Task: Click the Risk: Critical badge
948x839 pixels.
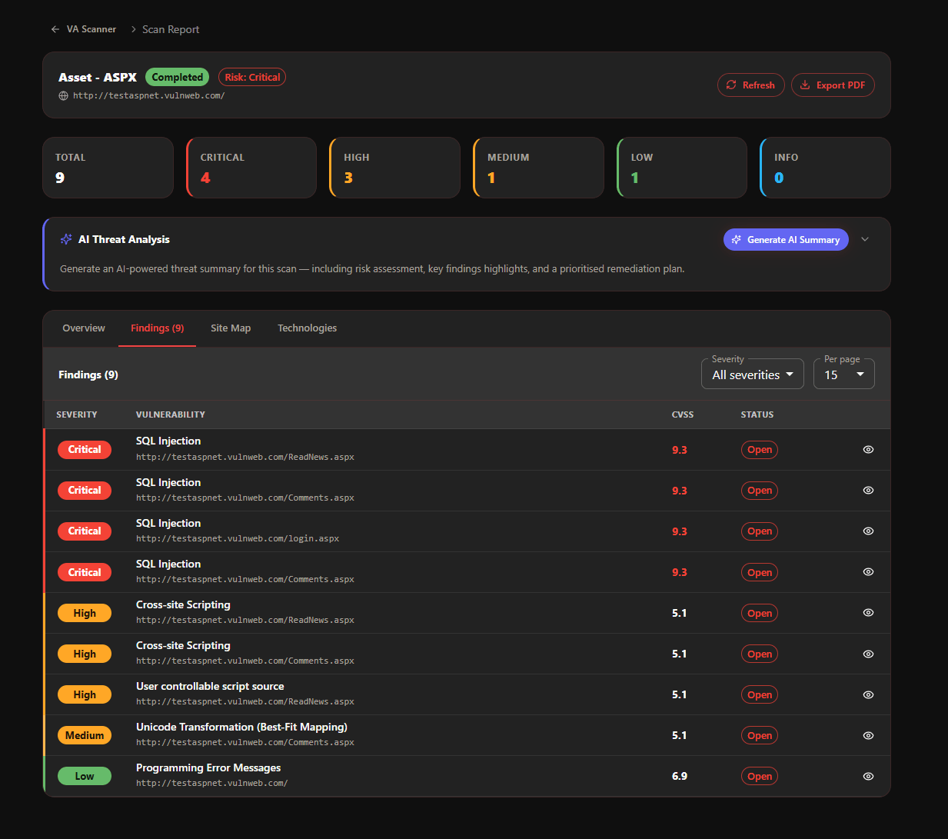Action: (x=252, y=77)
